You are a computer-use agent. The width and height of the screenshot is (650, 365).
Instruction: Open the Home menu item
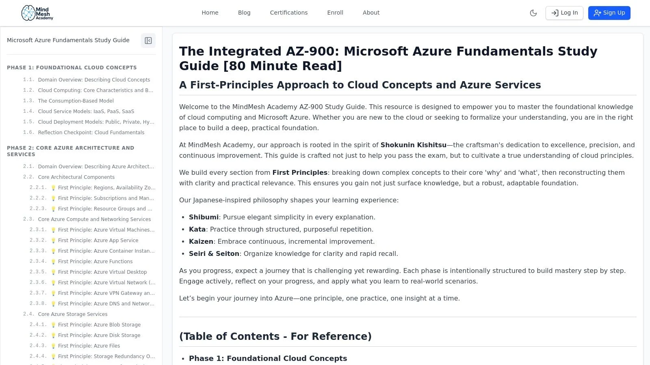pyautogui.click(x=210, y=13)
